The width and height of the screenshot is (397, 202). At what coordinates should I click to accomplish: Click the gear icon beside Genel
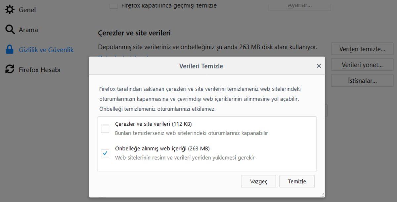pos(10,10)
